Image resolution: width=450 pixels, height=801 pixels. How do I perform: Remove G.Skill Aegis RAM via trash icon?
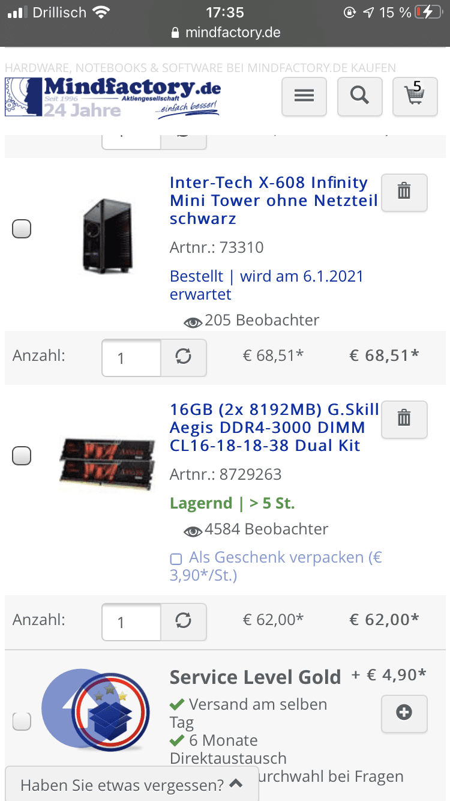[x=404, y=419]
